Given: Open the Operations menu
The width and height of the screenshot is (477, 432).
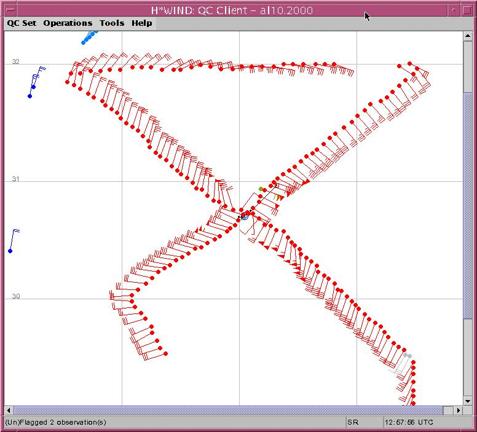Looking at the screenshot, I should pos(68,23).
